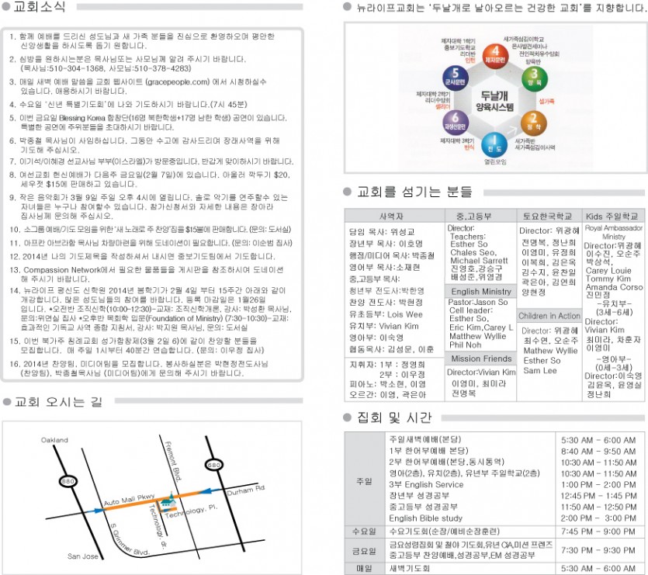The width and height of the screenshot is (648, 575).
Task: Select the 1:00 PM - 2:00 PM time
Action: coord(598,485)
